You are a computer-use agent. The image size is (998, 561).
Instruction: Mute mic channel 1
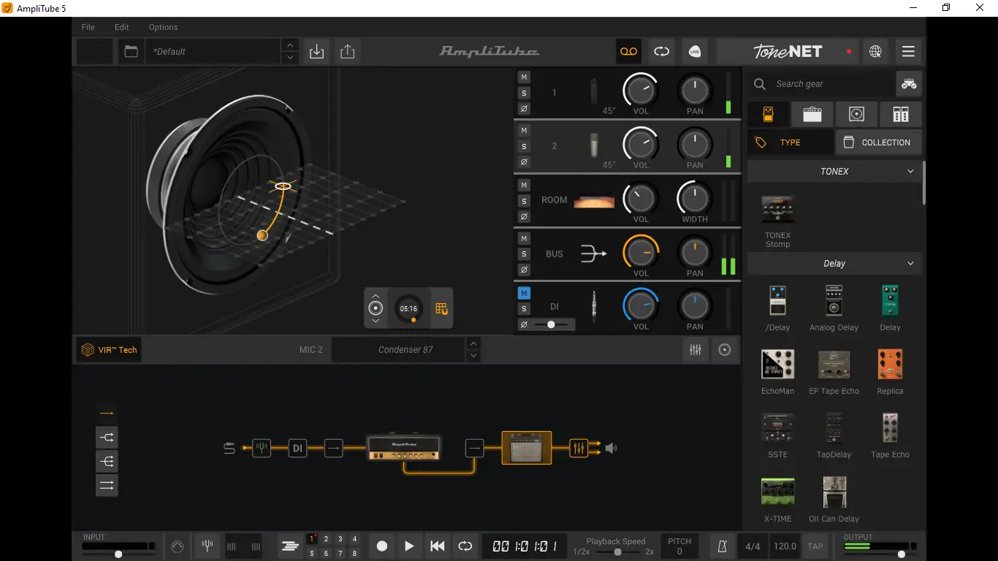point(524,77)
